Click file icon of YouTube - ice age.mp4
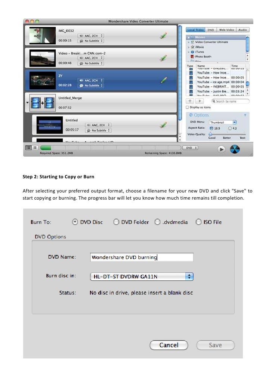 [191, 82]
